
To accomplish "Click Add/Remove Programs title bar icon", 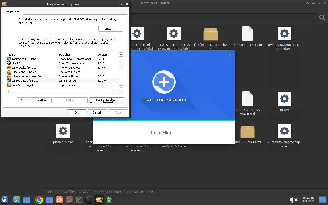I will click(4, 4).
